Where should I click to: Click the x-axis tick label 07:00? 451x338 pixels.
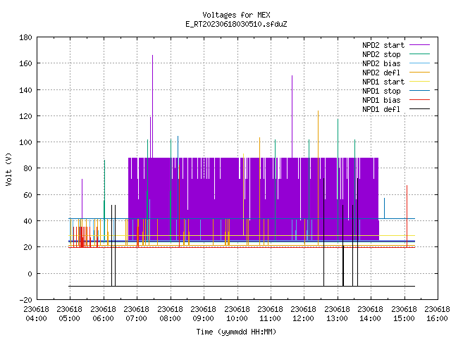pos(137,318)
